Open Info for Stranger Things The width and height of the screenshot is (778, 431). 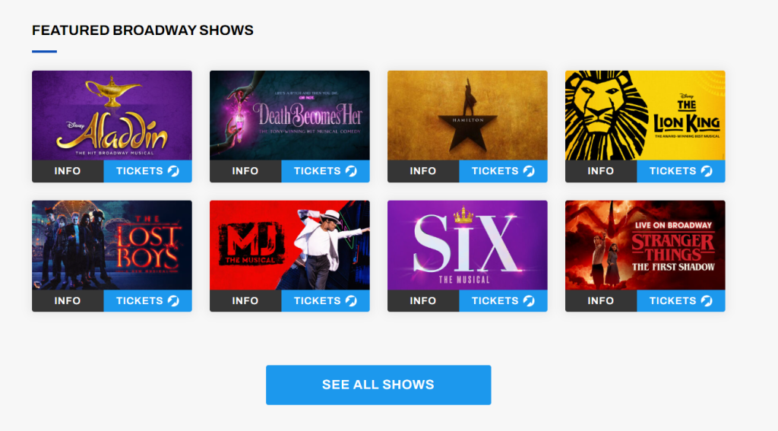tap(600, 300)
